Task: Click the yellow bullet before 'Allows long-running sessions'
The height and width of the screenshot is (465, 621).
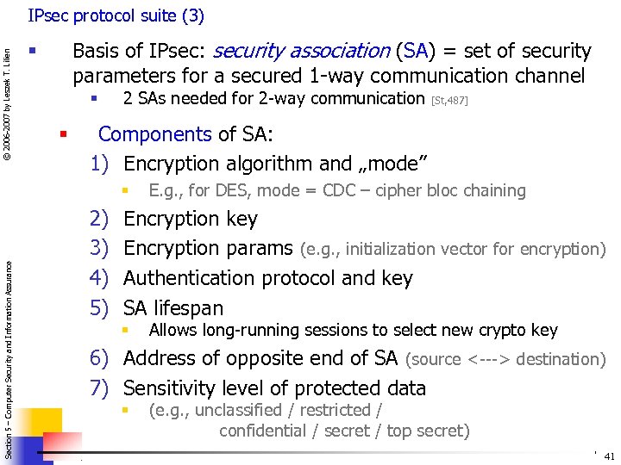Action: coord(124,330)
